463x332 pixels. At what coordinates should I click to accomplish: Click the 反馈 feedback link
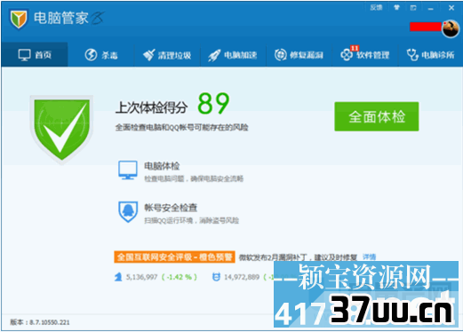pos(376,8)
